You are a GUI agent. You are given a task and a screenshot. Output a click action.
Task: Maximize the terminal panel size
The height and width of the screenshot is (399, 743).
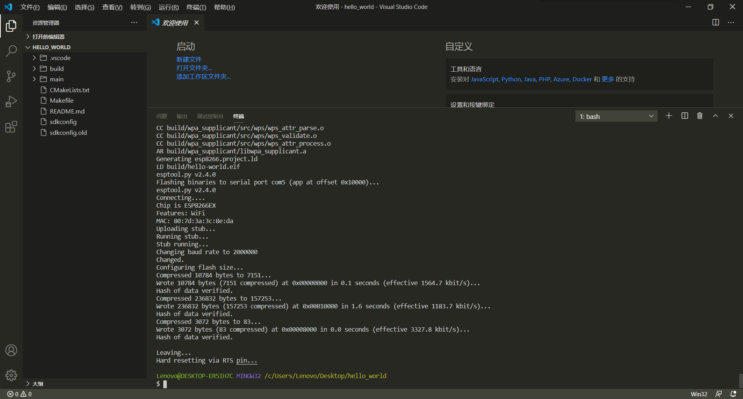click(716, 116)
